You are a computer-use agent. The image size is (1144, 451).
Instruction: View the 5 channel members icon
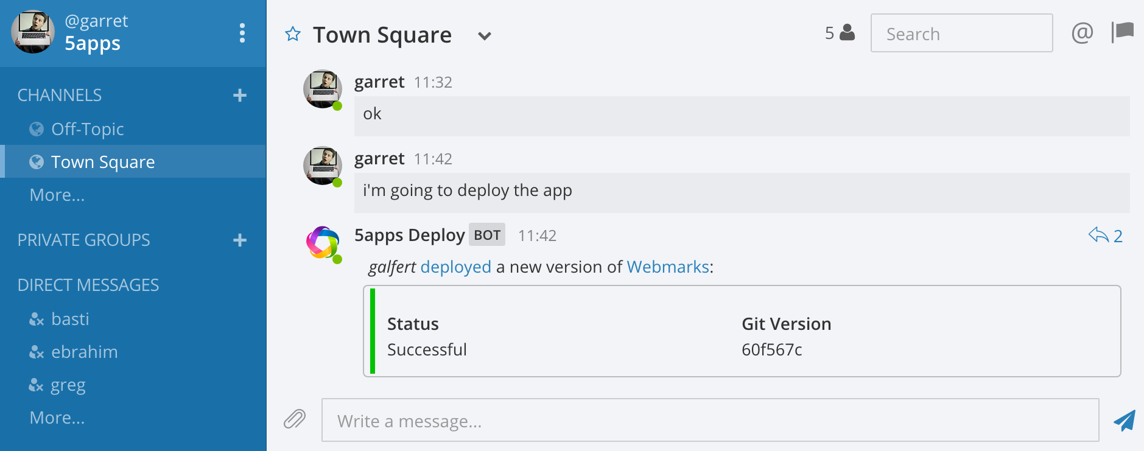[840, 33]
